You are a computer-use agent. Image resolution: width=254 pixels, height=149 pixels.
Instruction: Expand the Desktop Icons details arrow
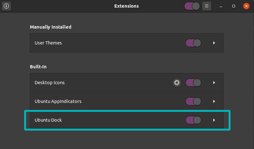pyautogui.click(x=214, y=83)
